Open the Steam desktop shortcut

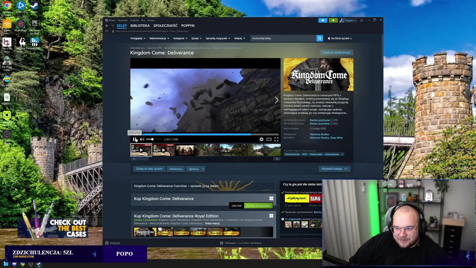pos(34,7)
